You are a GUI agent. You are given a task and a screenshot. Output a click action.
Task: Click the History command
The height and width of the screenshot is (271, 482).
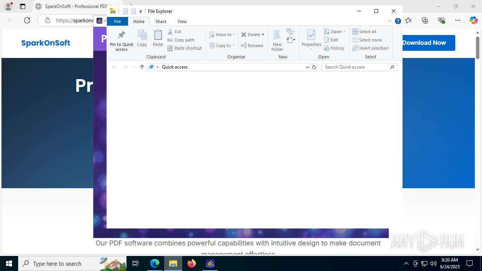point(334,48)
